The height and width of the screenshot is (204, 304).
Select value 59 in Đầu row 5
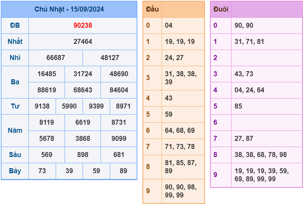(169, 114)
